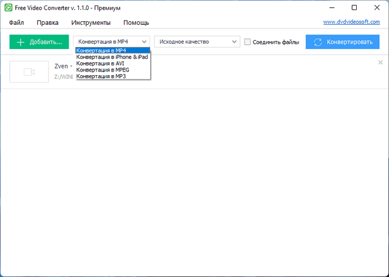Screen dimensions: 389x277
Task: Visit the www.dvdvideosoft.com link
Action: coord(351,22)
